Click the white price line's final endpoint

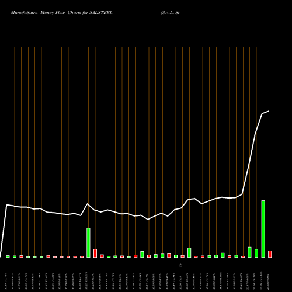pos(269,111)
